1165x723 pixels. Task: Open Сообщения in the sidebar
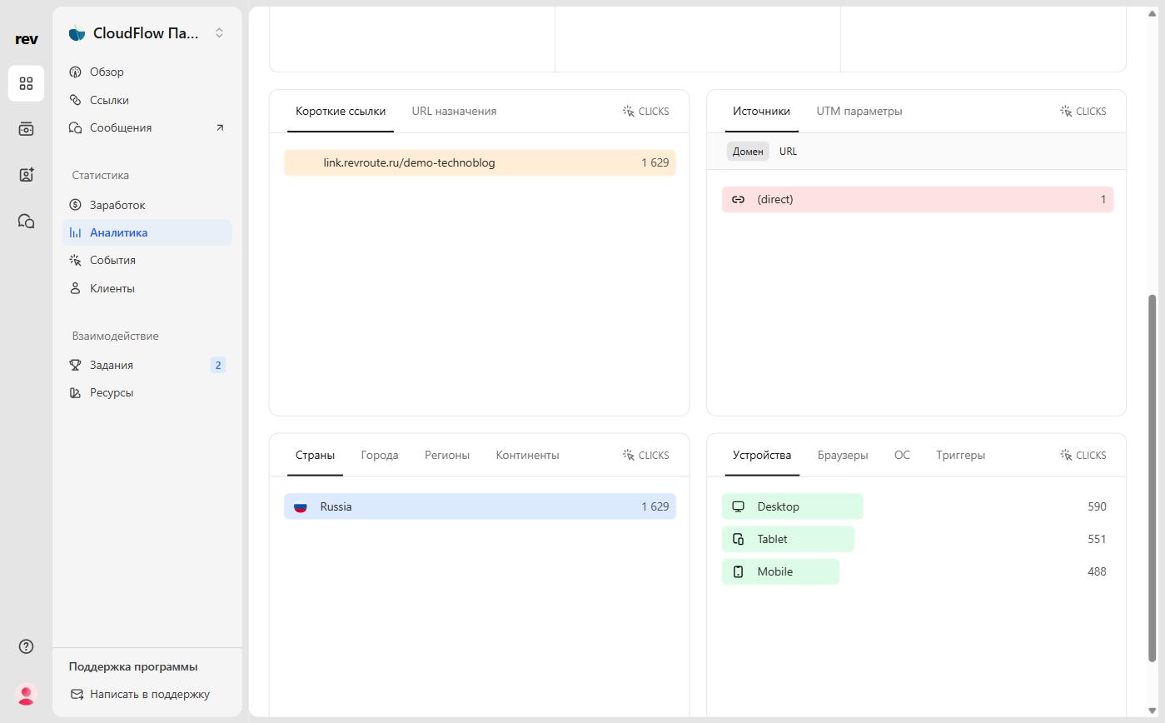[147, 127]
